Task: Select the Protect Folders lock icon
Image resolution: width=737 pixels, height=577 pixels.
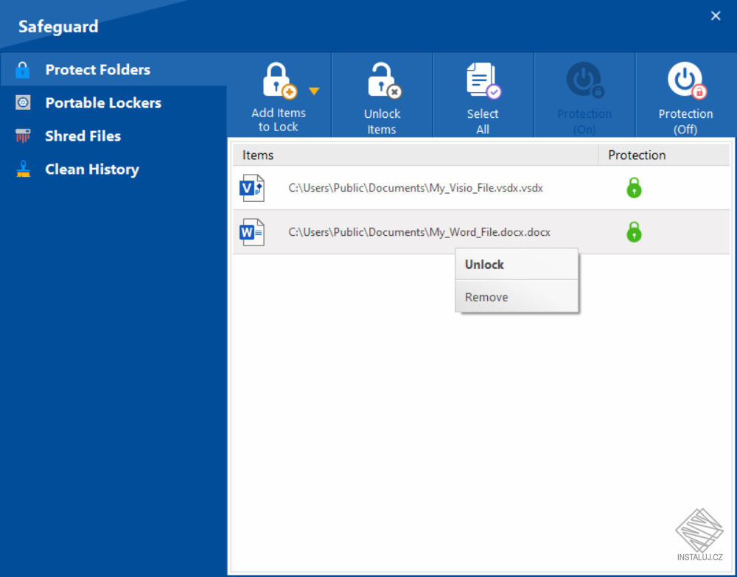Action: point(22,69)
